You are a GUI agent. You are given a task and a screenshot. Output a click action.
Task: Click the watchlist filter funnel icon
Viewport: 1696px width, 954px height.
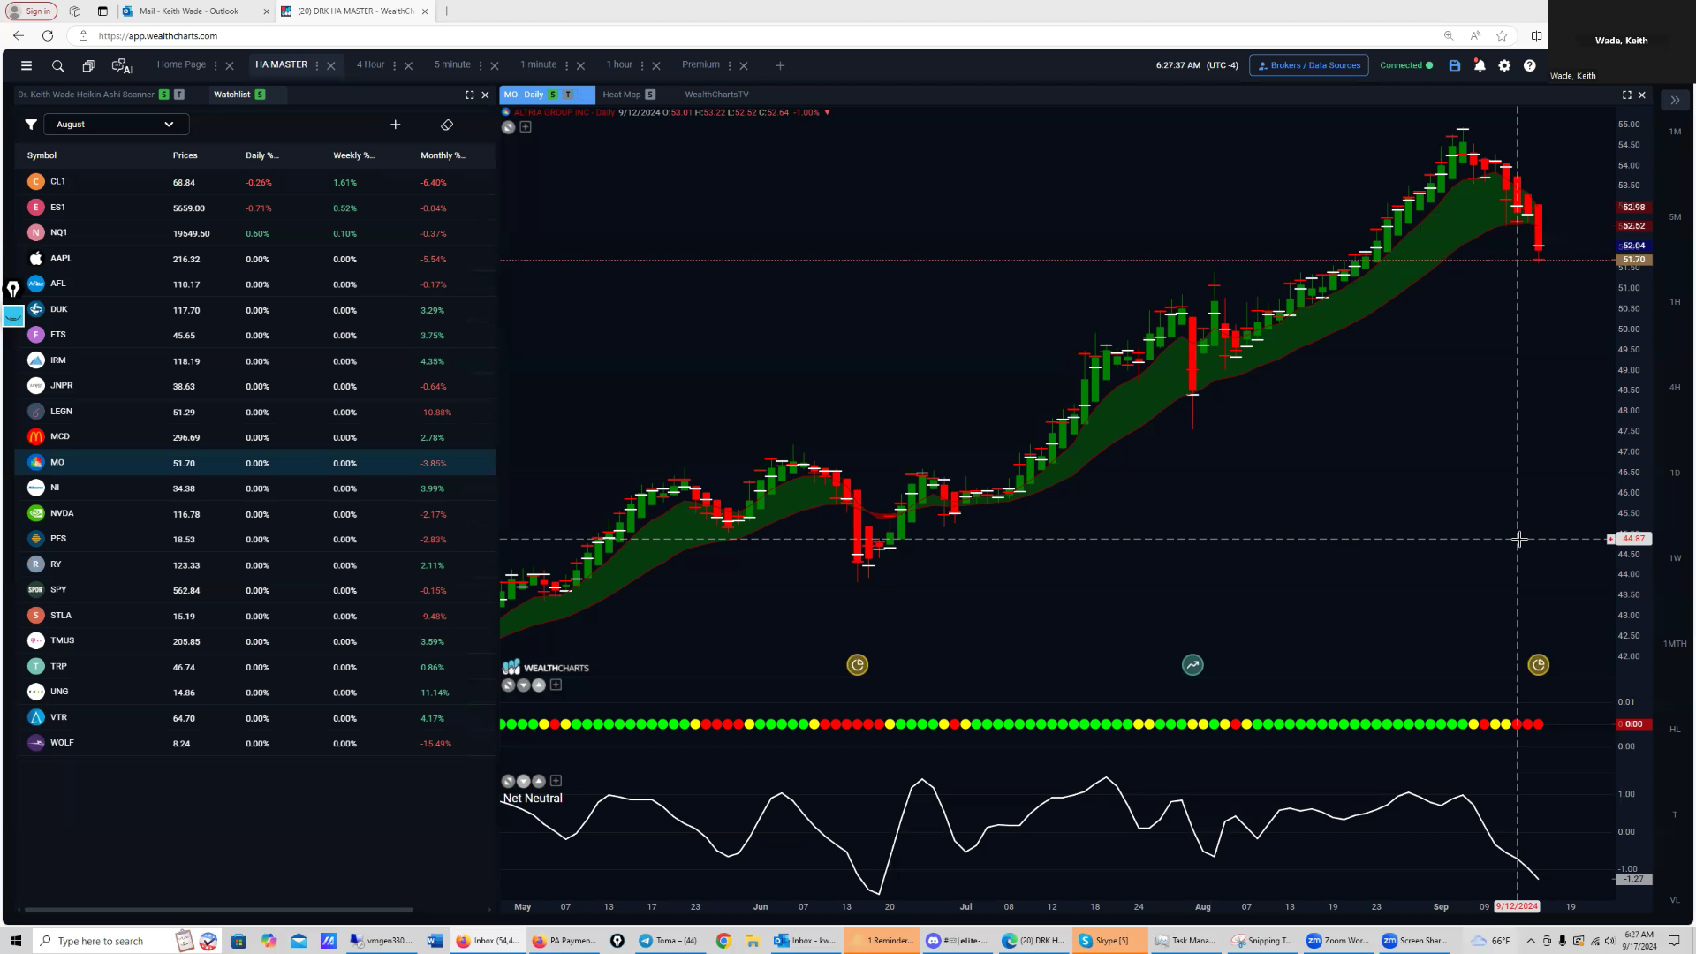click(31, 125)
